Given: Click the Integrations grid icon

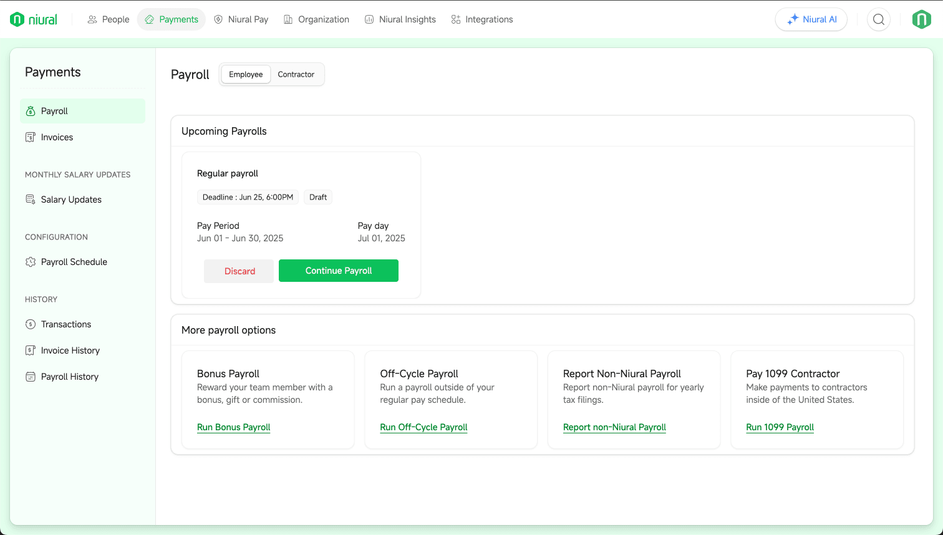Looking at the screenshot, I should pos(456,19).
